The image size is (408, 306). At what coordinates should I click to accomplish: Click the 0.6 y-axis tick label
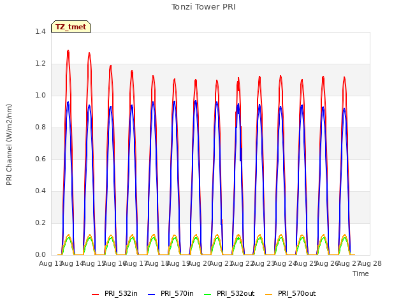click(x=40, y=159)
